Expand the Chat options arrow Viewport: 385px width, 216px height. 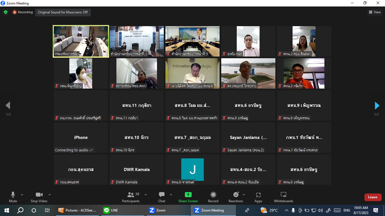(x=171, y=195)
